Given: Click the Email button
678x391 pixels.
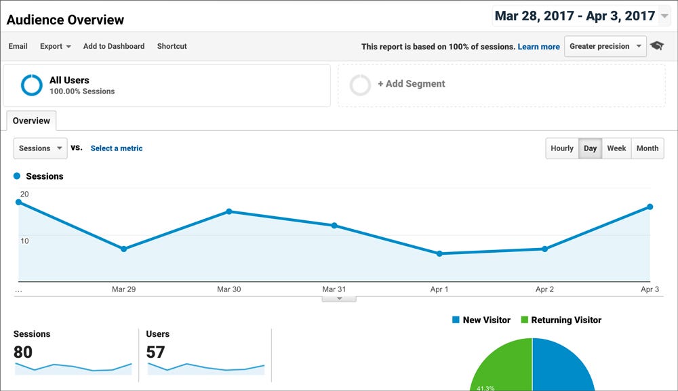Looking at the screenshot, I should coord(18,46).
